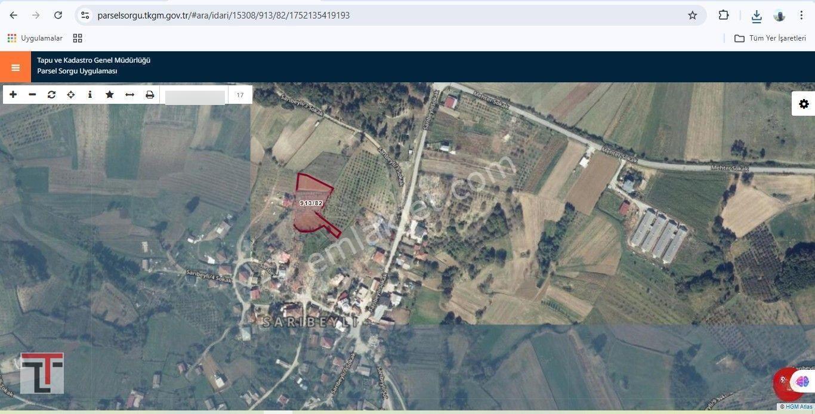Viewport: 815px width, 414px height.
Task: Open the browser extensions puzzle icon
Action: point(724,16)
